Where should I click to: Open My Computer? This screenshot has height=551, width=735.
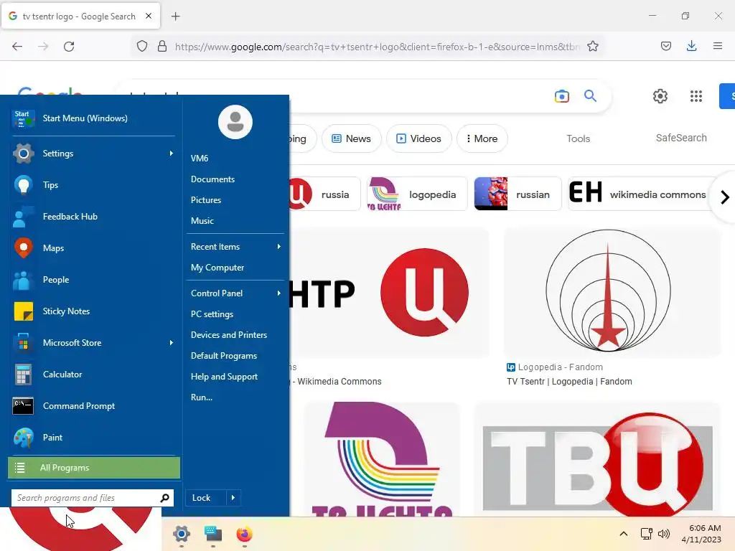pos(217,268)
